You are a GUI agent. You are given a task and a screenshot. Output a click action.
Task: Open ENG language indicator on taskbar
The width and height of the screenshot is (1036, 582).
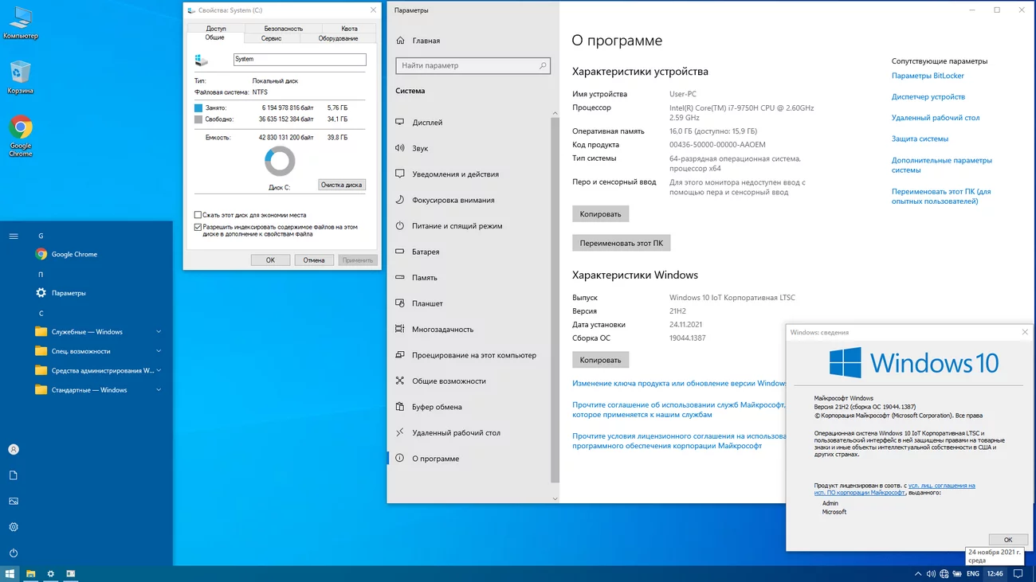[973, 573]
